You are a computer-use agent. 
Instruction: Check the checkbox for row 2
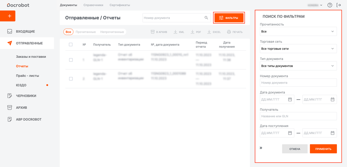pos(71,79)
